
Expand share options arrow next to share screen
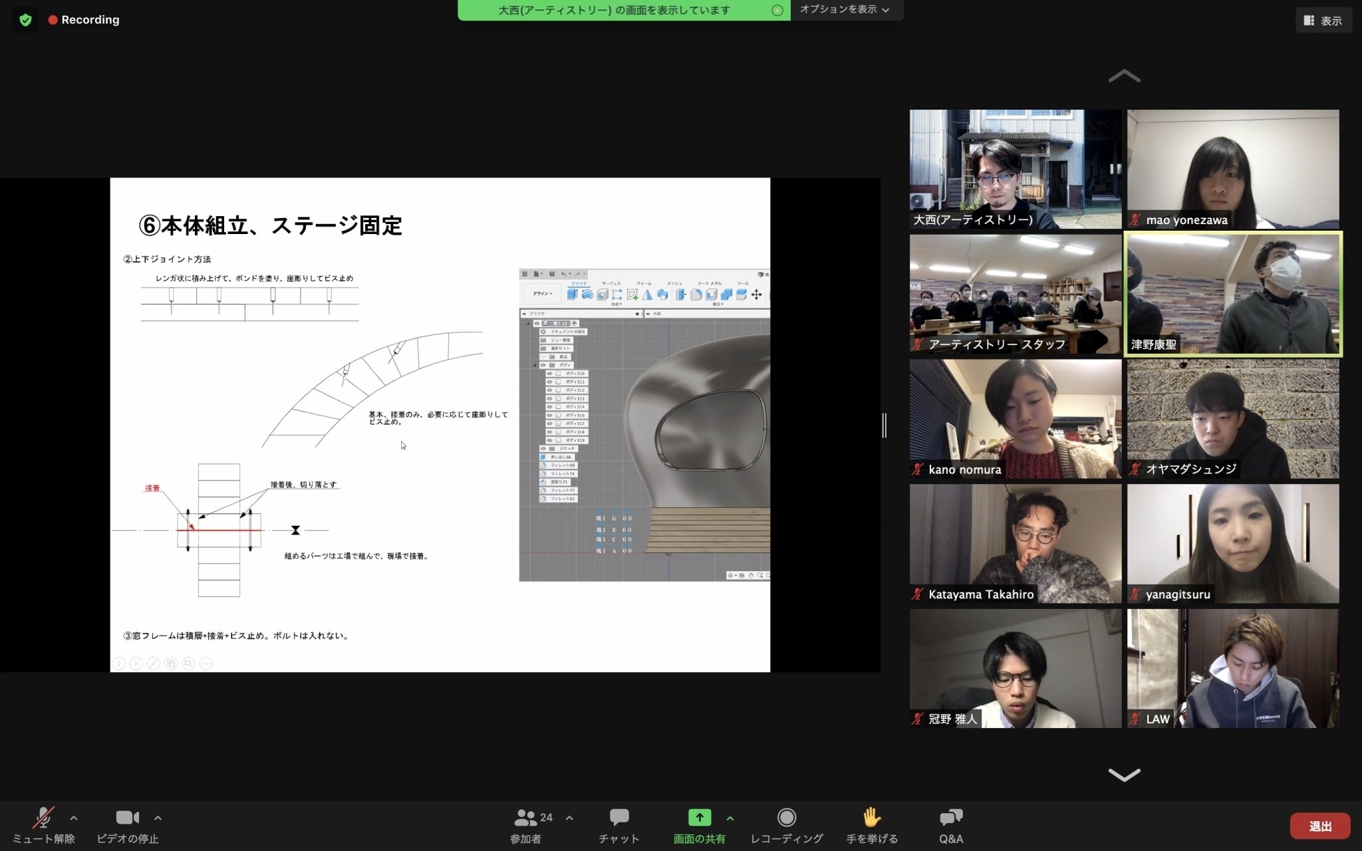click(730, 818)
